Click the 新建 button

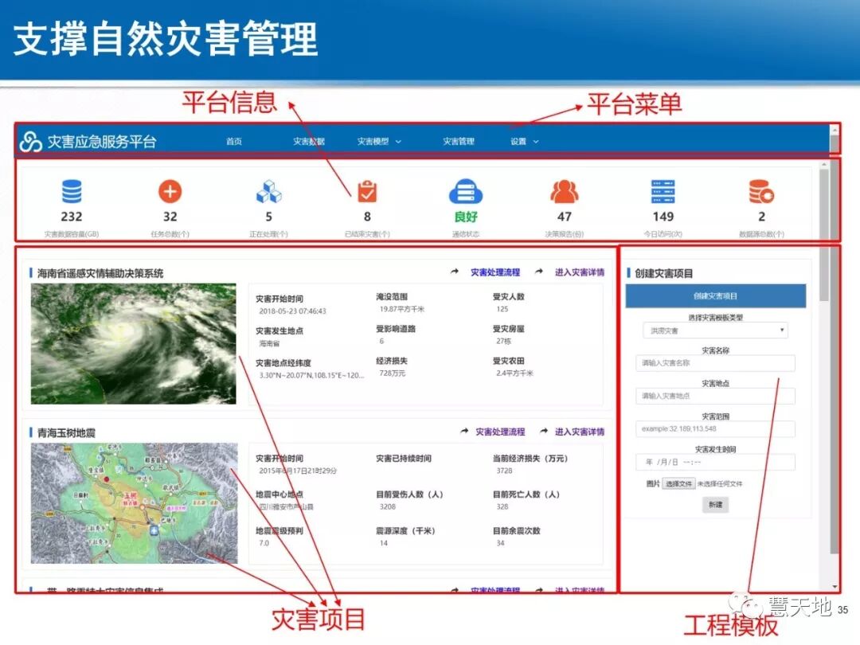716,505
